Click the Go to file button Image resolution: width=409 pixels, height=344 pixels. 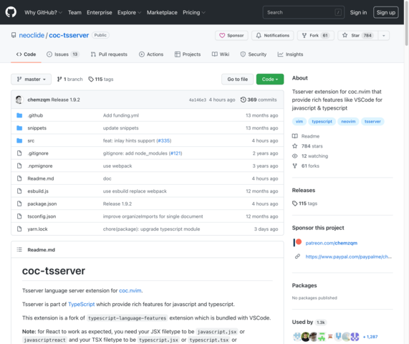(x=237, y=79)
